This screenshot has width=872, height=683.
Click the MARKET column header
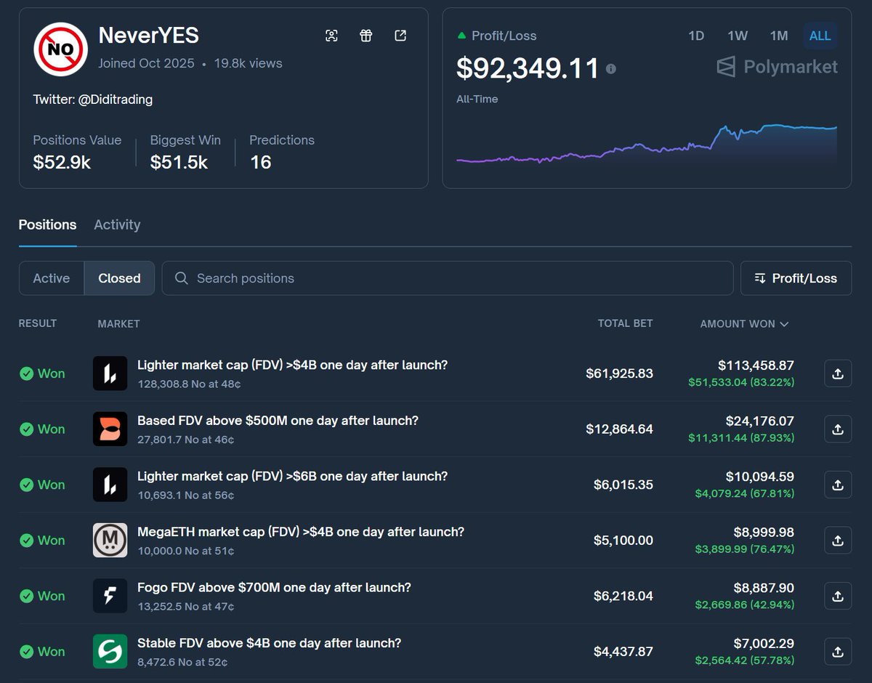pos(118,324)
